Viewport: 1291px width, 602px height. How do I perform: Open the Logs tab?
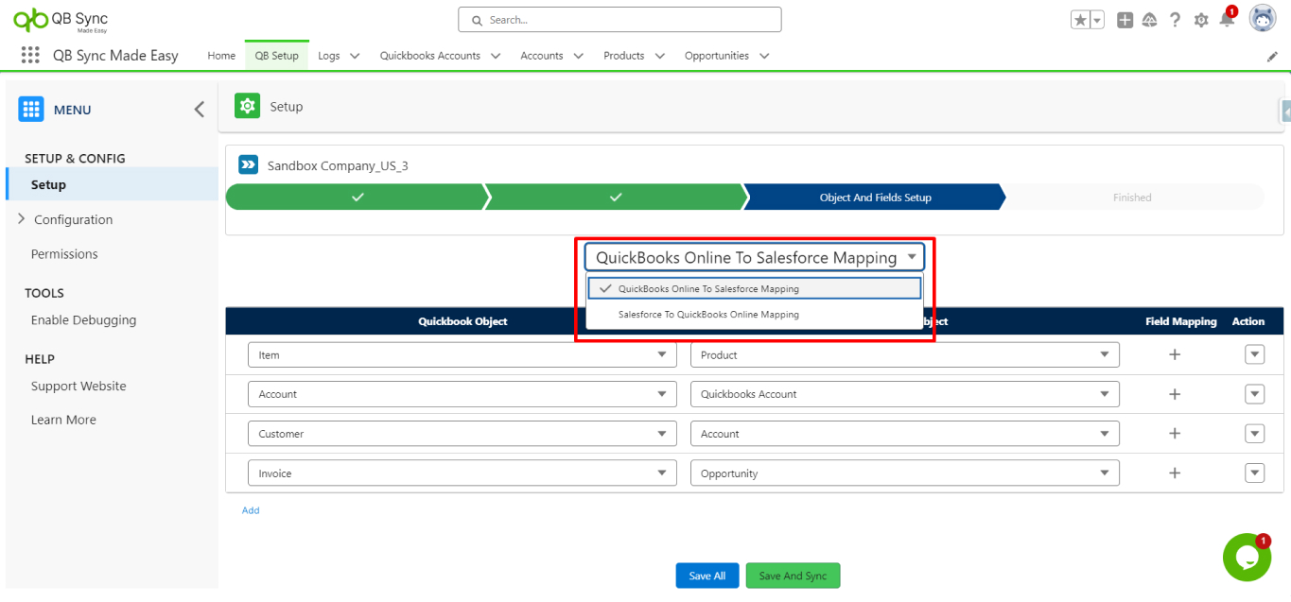(x=328, y=56)
